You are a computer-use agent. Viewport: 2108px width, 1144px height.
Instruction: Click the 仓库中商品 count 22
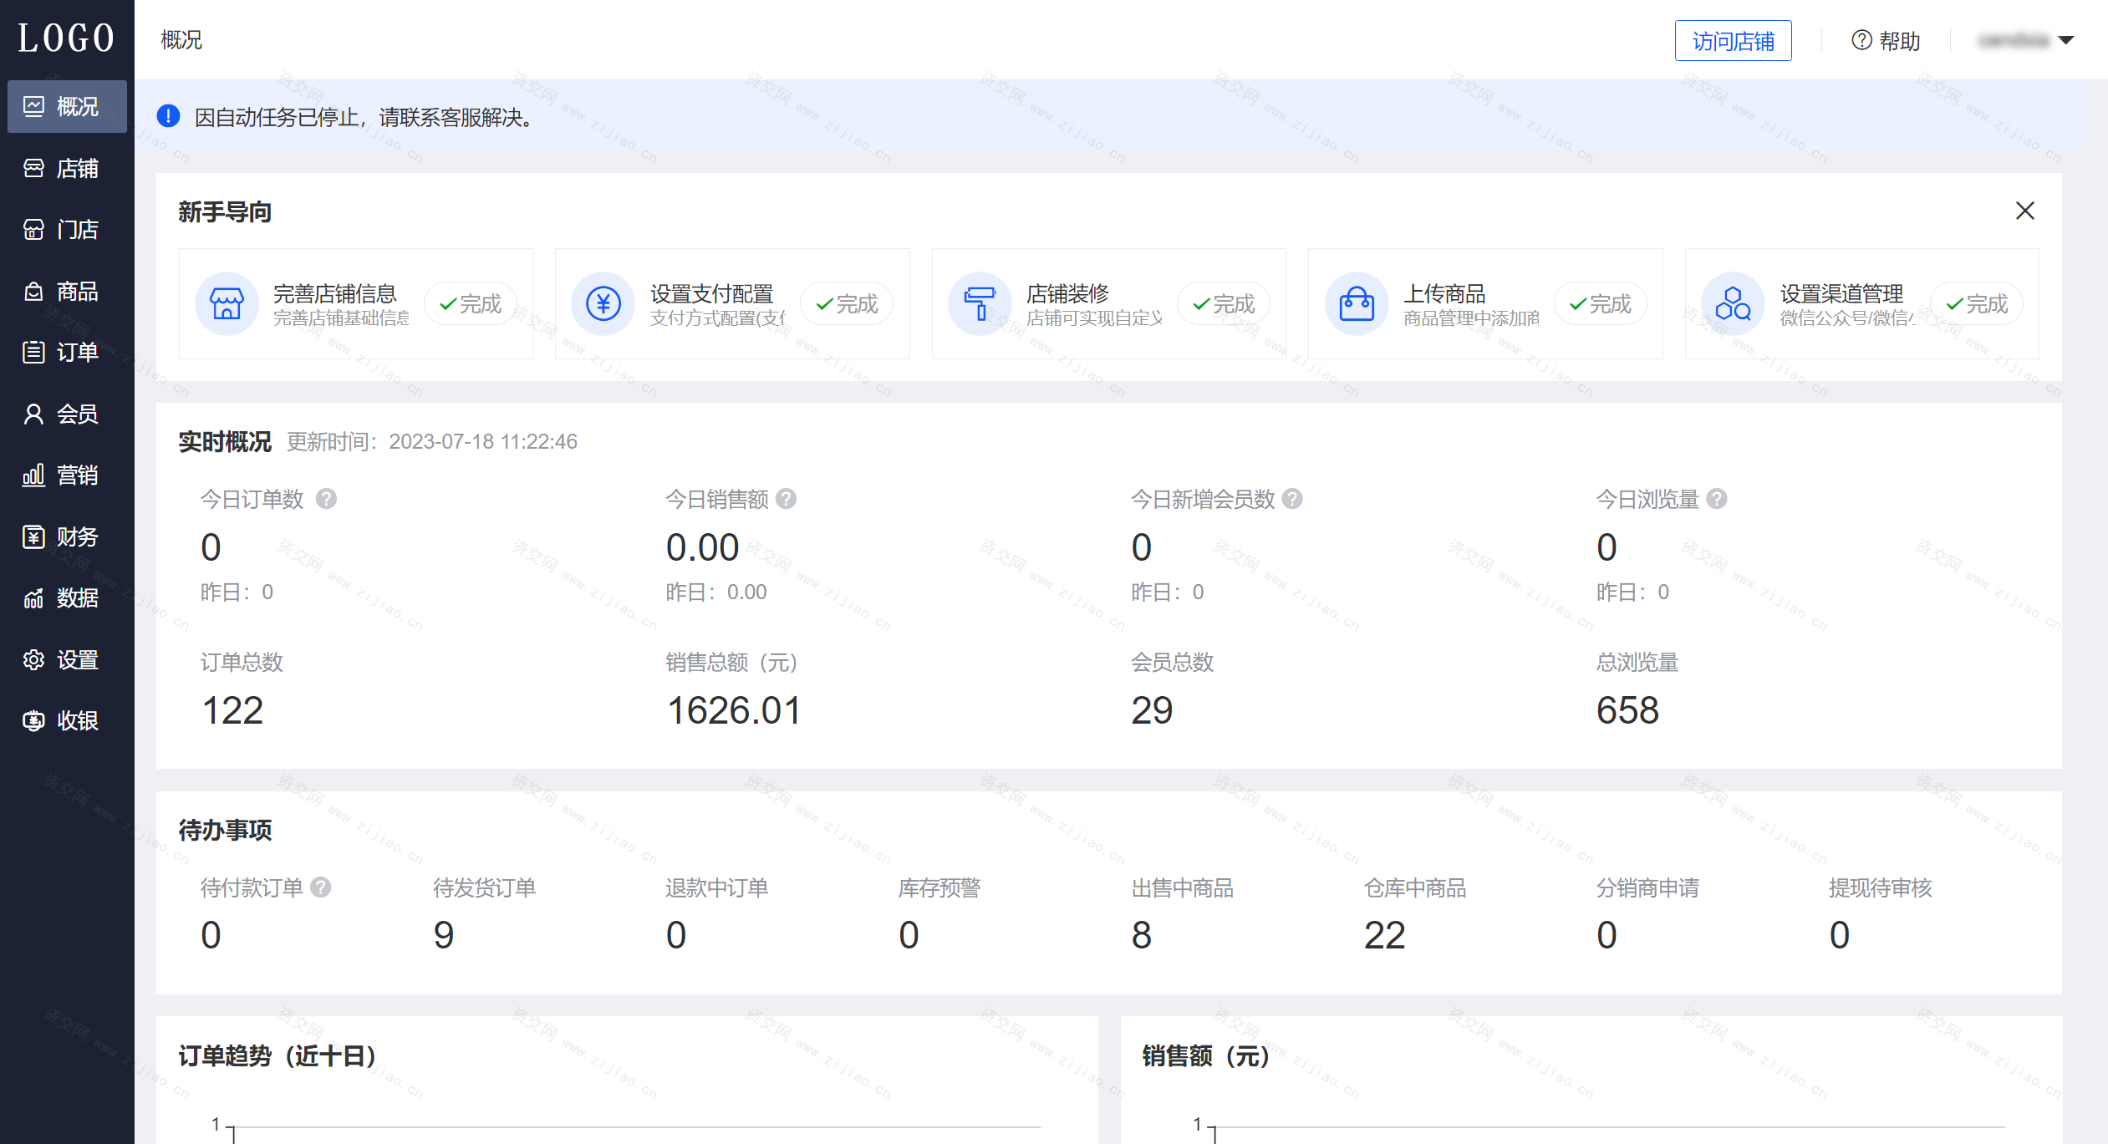pyautogui.click(x=1385, y=935)
